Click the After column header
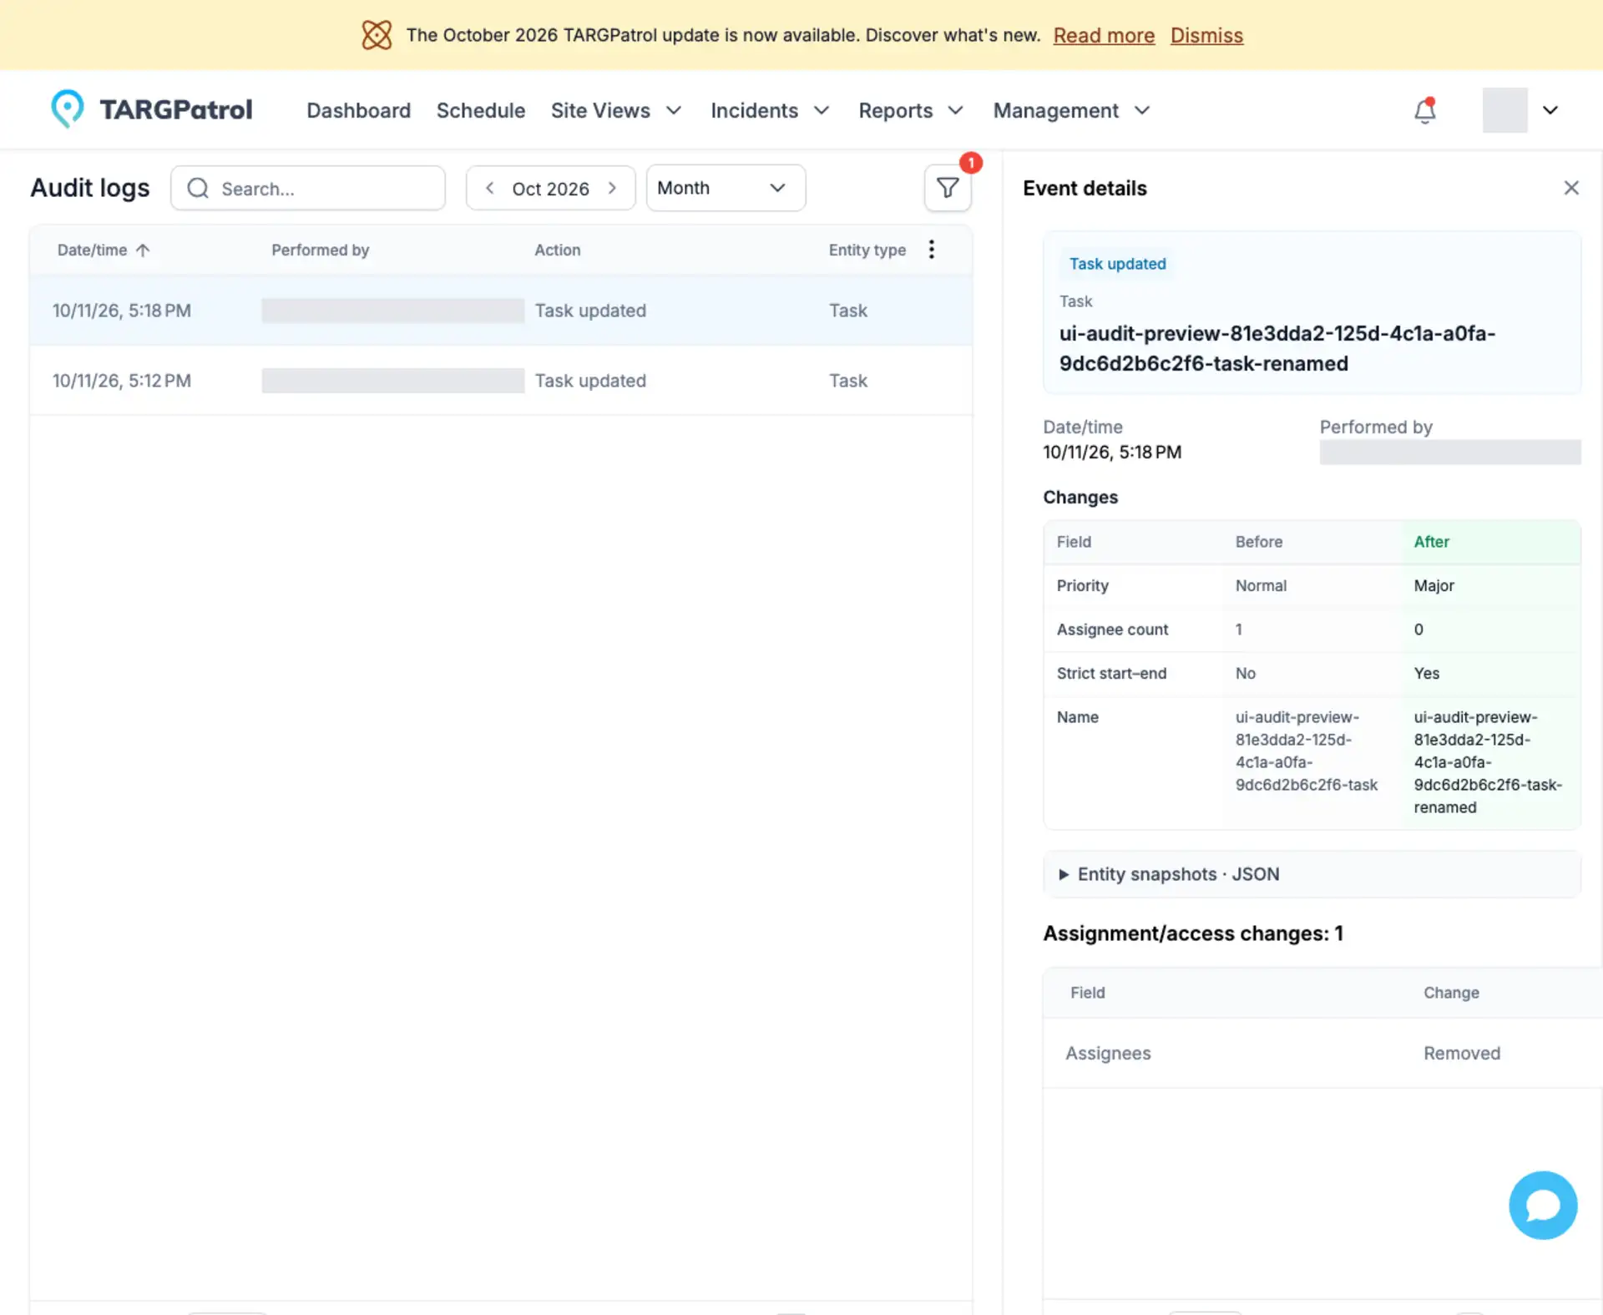Viewport: 1603px width, 1315px height. click(x=1431, y=542)
